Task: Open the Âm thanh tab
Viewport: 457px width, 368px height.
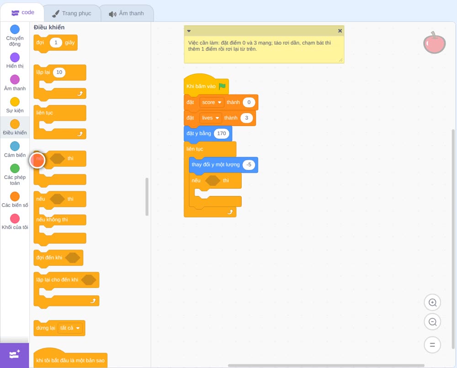Action: [127, 13]
